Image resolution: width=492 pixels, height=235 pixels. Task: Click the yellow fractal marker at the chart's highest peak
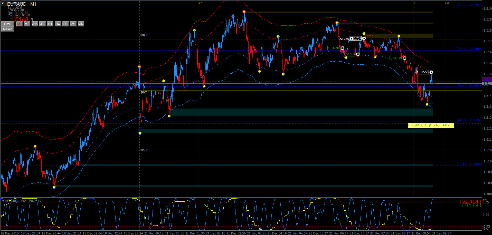click(x=244, y=12)
